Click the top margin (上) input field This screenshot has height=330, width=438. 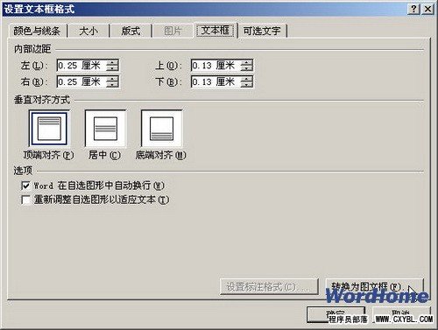215,66
